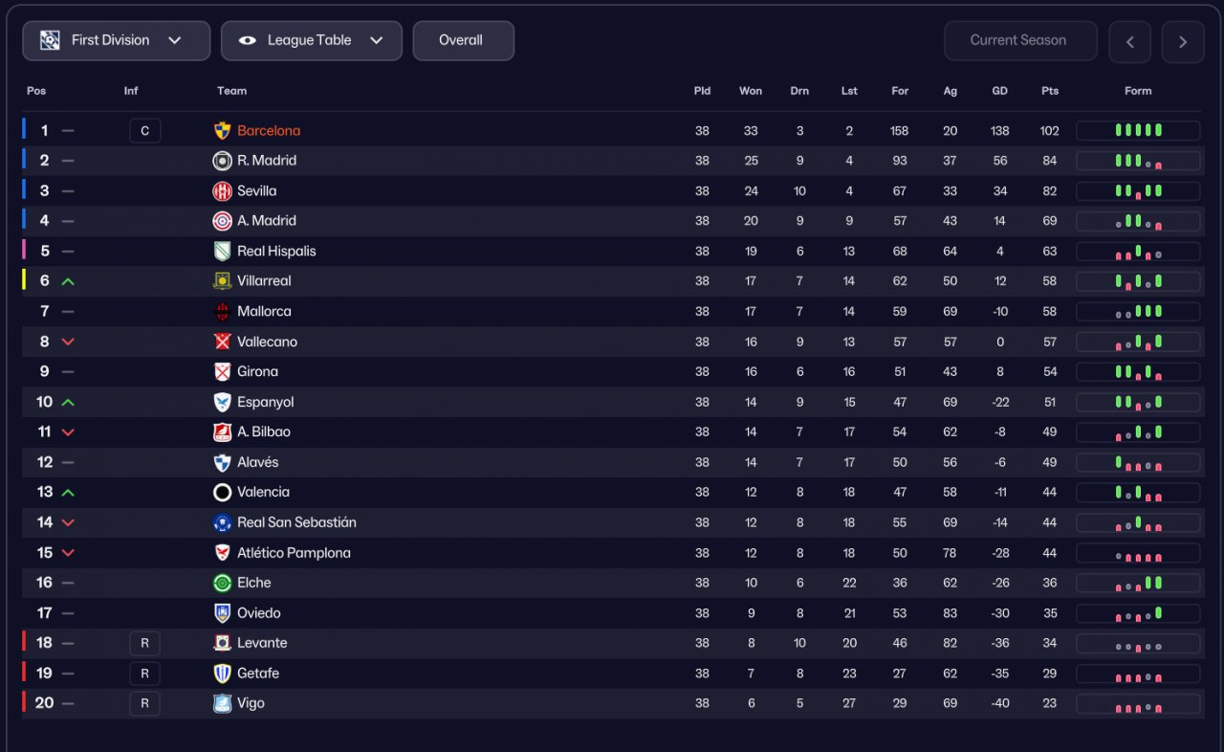
Task: Click the Villarreal club badge icon
Action: (x=222, y=281)
